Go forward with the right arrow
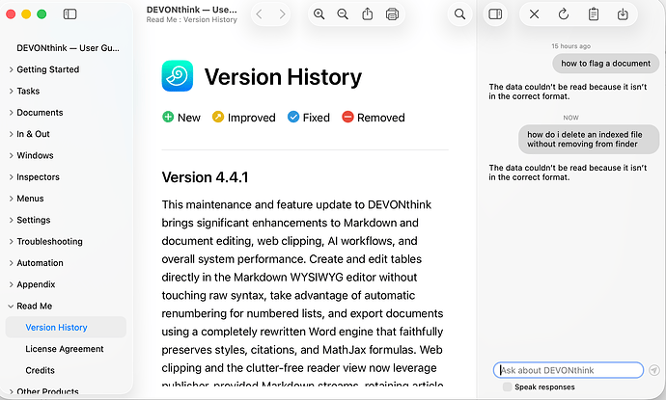The image size is (666, 400). [x=282, y=14]
